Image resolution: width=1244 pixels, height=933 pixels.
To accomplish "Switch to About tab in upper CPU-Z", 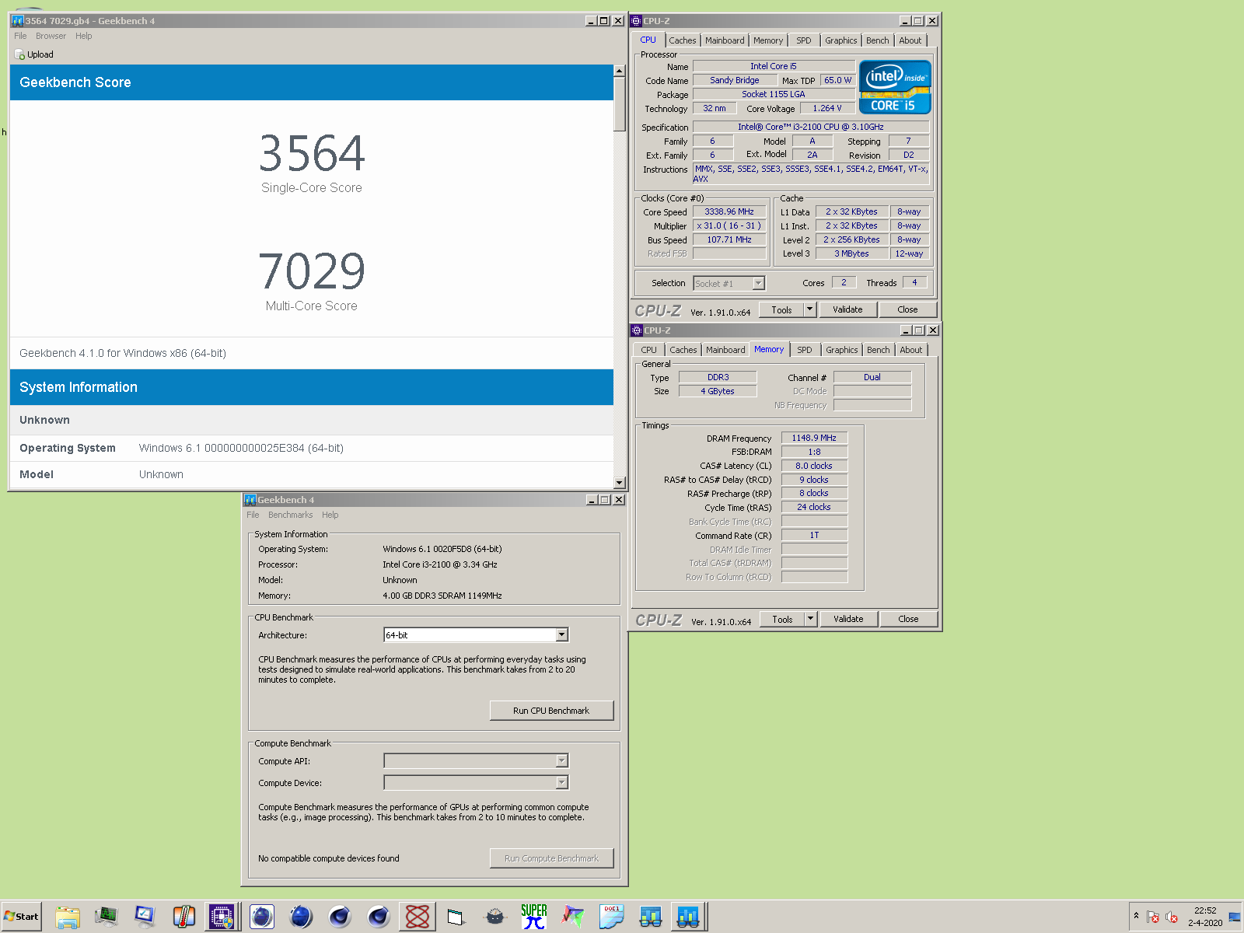I will click(910, 40).
